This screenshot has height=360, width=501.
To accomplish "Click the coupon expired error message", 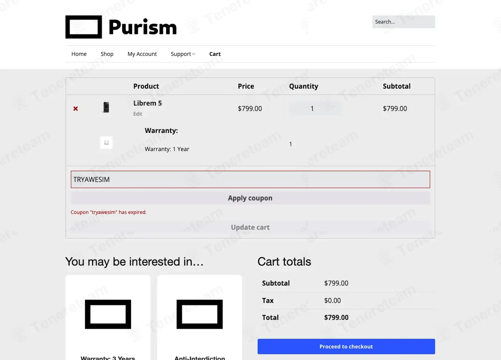I will tap(109, 212).
